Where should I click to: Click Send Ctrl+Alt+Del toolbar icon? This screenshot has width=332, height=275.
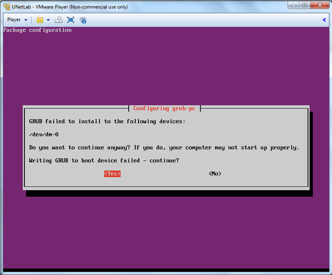point(59,20)
